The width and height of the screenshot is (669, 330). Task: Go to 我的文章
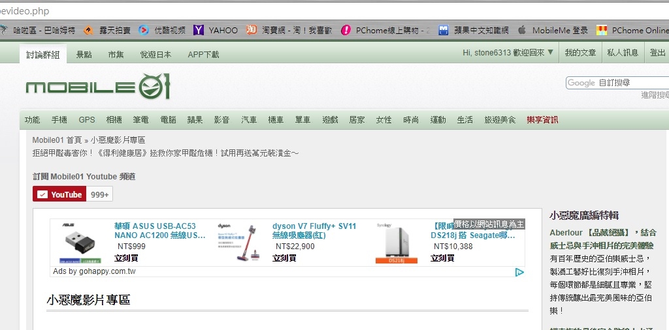point(580,53)
